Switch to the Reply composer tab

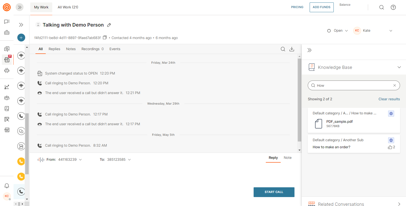coord(273,158)
